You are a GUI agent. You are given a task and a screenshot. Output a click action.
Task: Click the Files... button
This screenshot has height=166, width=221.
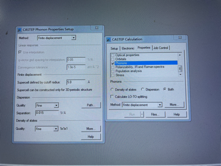click(x=155, y=114)
